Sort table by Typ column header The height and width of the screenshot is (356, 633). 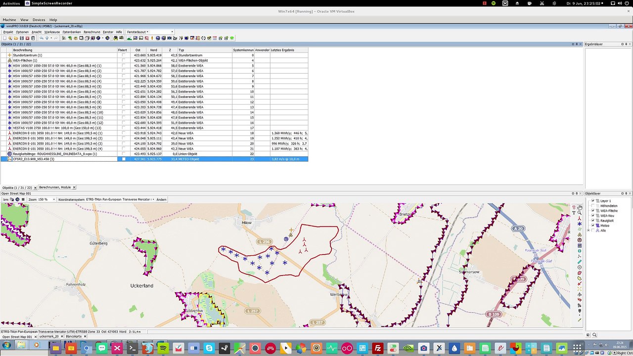(x=205, y=50)
